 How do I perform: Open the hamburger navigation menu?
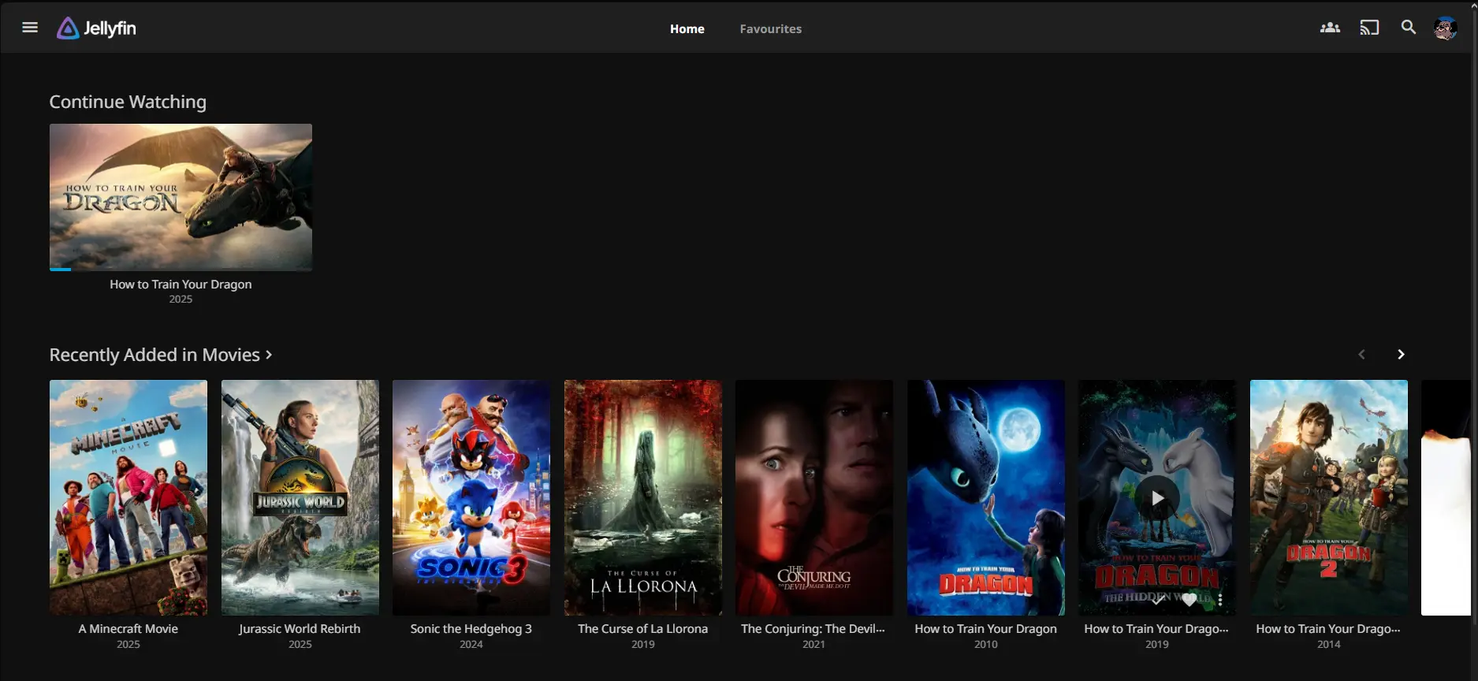point(30,28)
